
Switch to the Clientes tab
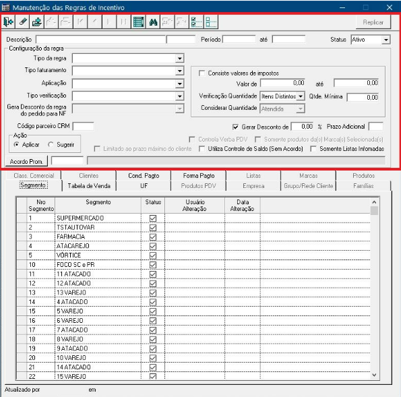[x=89, y=176]
